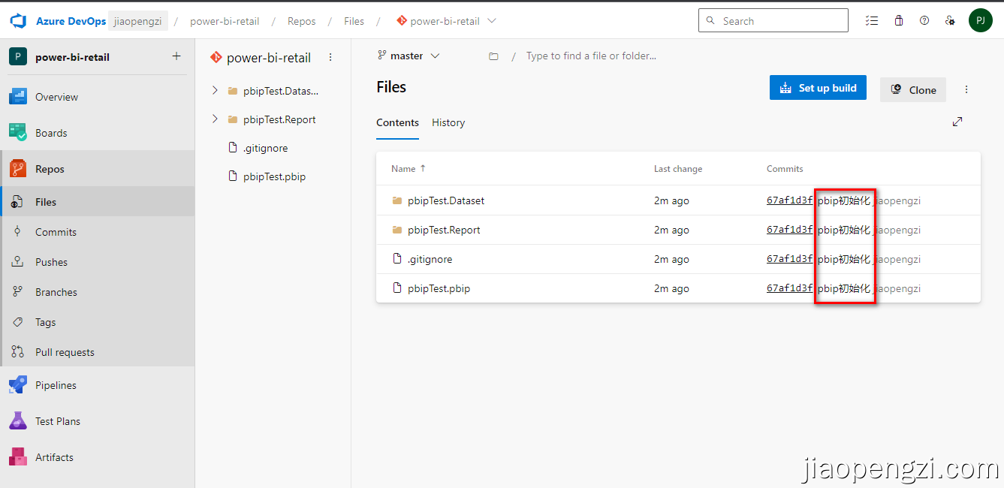1004x488 pixels.
Task: Open Pipelines in the left navigation
Action: pyautogui.click(x=56, y=385)
